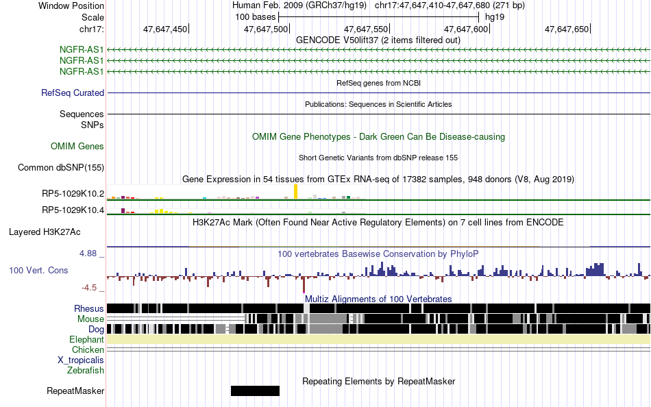Click the 47,647,500 ruler position
The image size is (651, 407).
266,29
